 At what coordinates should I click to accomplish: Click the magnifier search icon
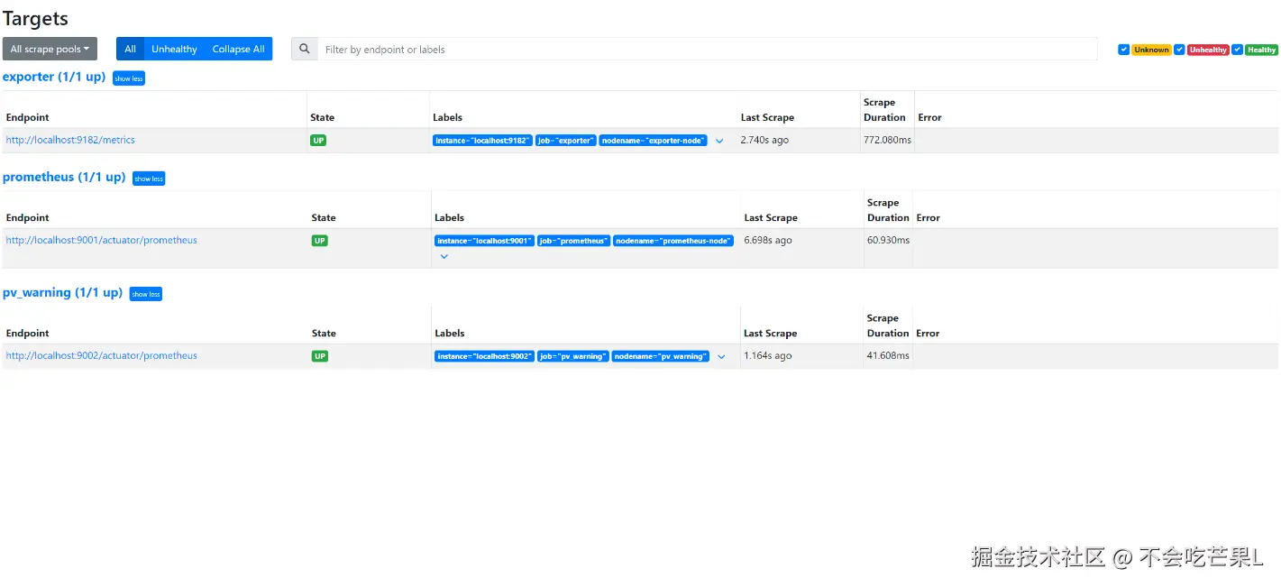point(305,49)
